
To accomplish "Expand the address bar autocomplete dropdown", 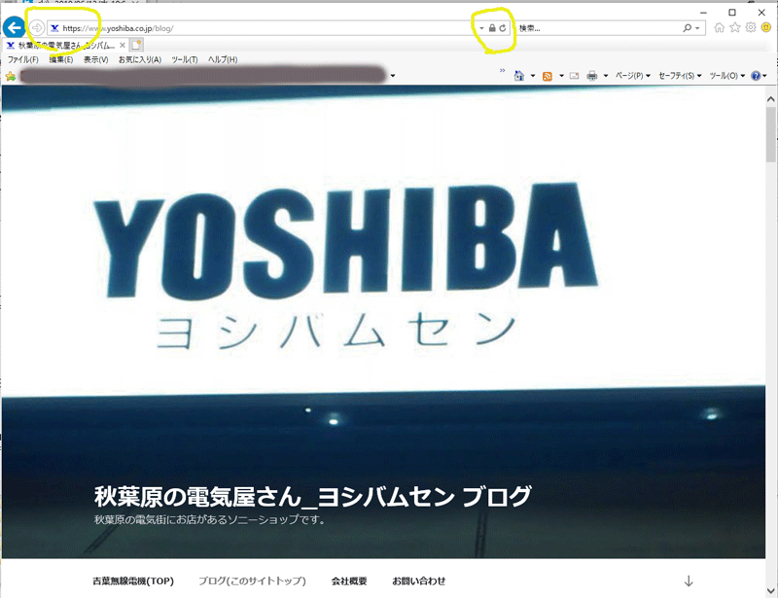I will coord(481,28).
